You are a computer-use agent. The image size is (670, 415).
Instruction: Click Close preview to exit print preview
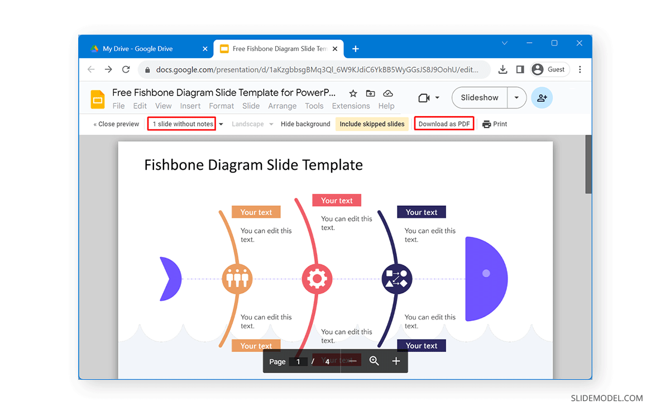[116, 123]
